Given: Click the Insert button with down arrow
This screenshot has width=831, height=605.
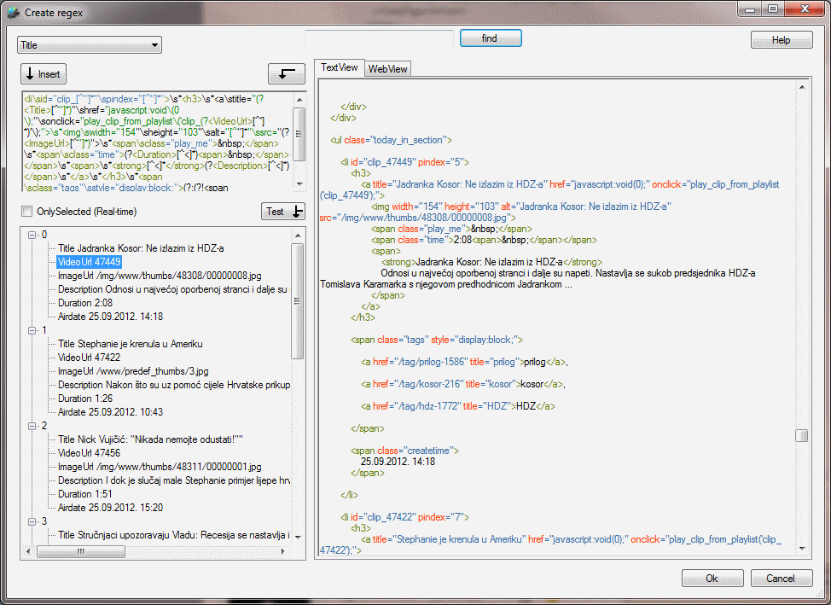Looking at the screenshot, I should tap(43, 74).
